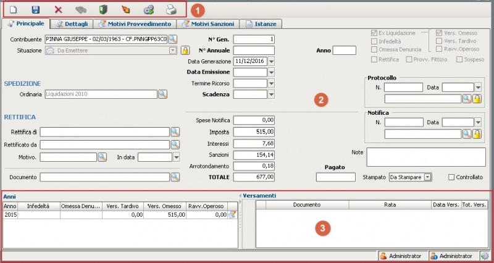The width and height of the screenshot is (494, 263).
Task: Click the red X delete icon
Action: click(58, 10)
